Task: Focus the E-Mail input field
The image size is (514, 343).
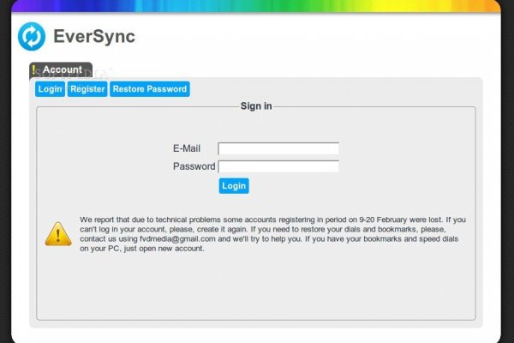Action: coord(278,148)
